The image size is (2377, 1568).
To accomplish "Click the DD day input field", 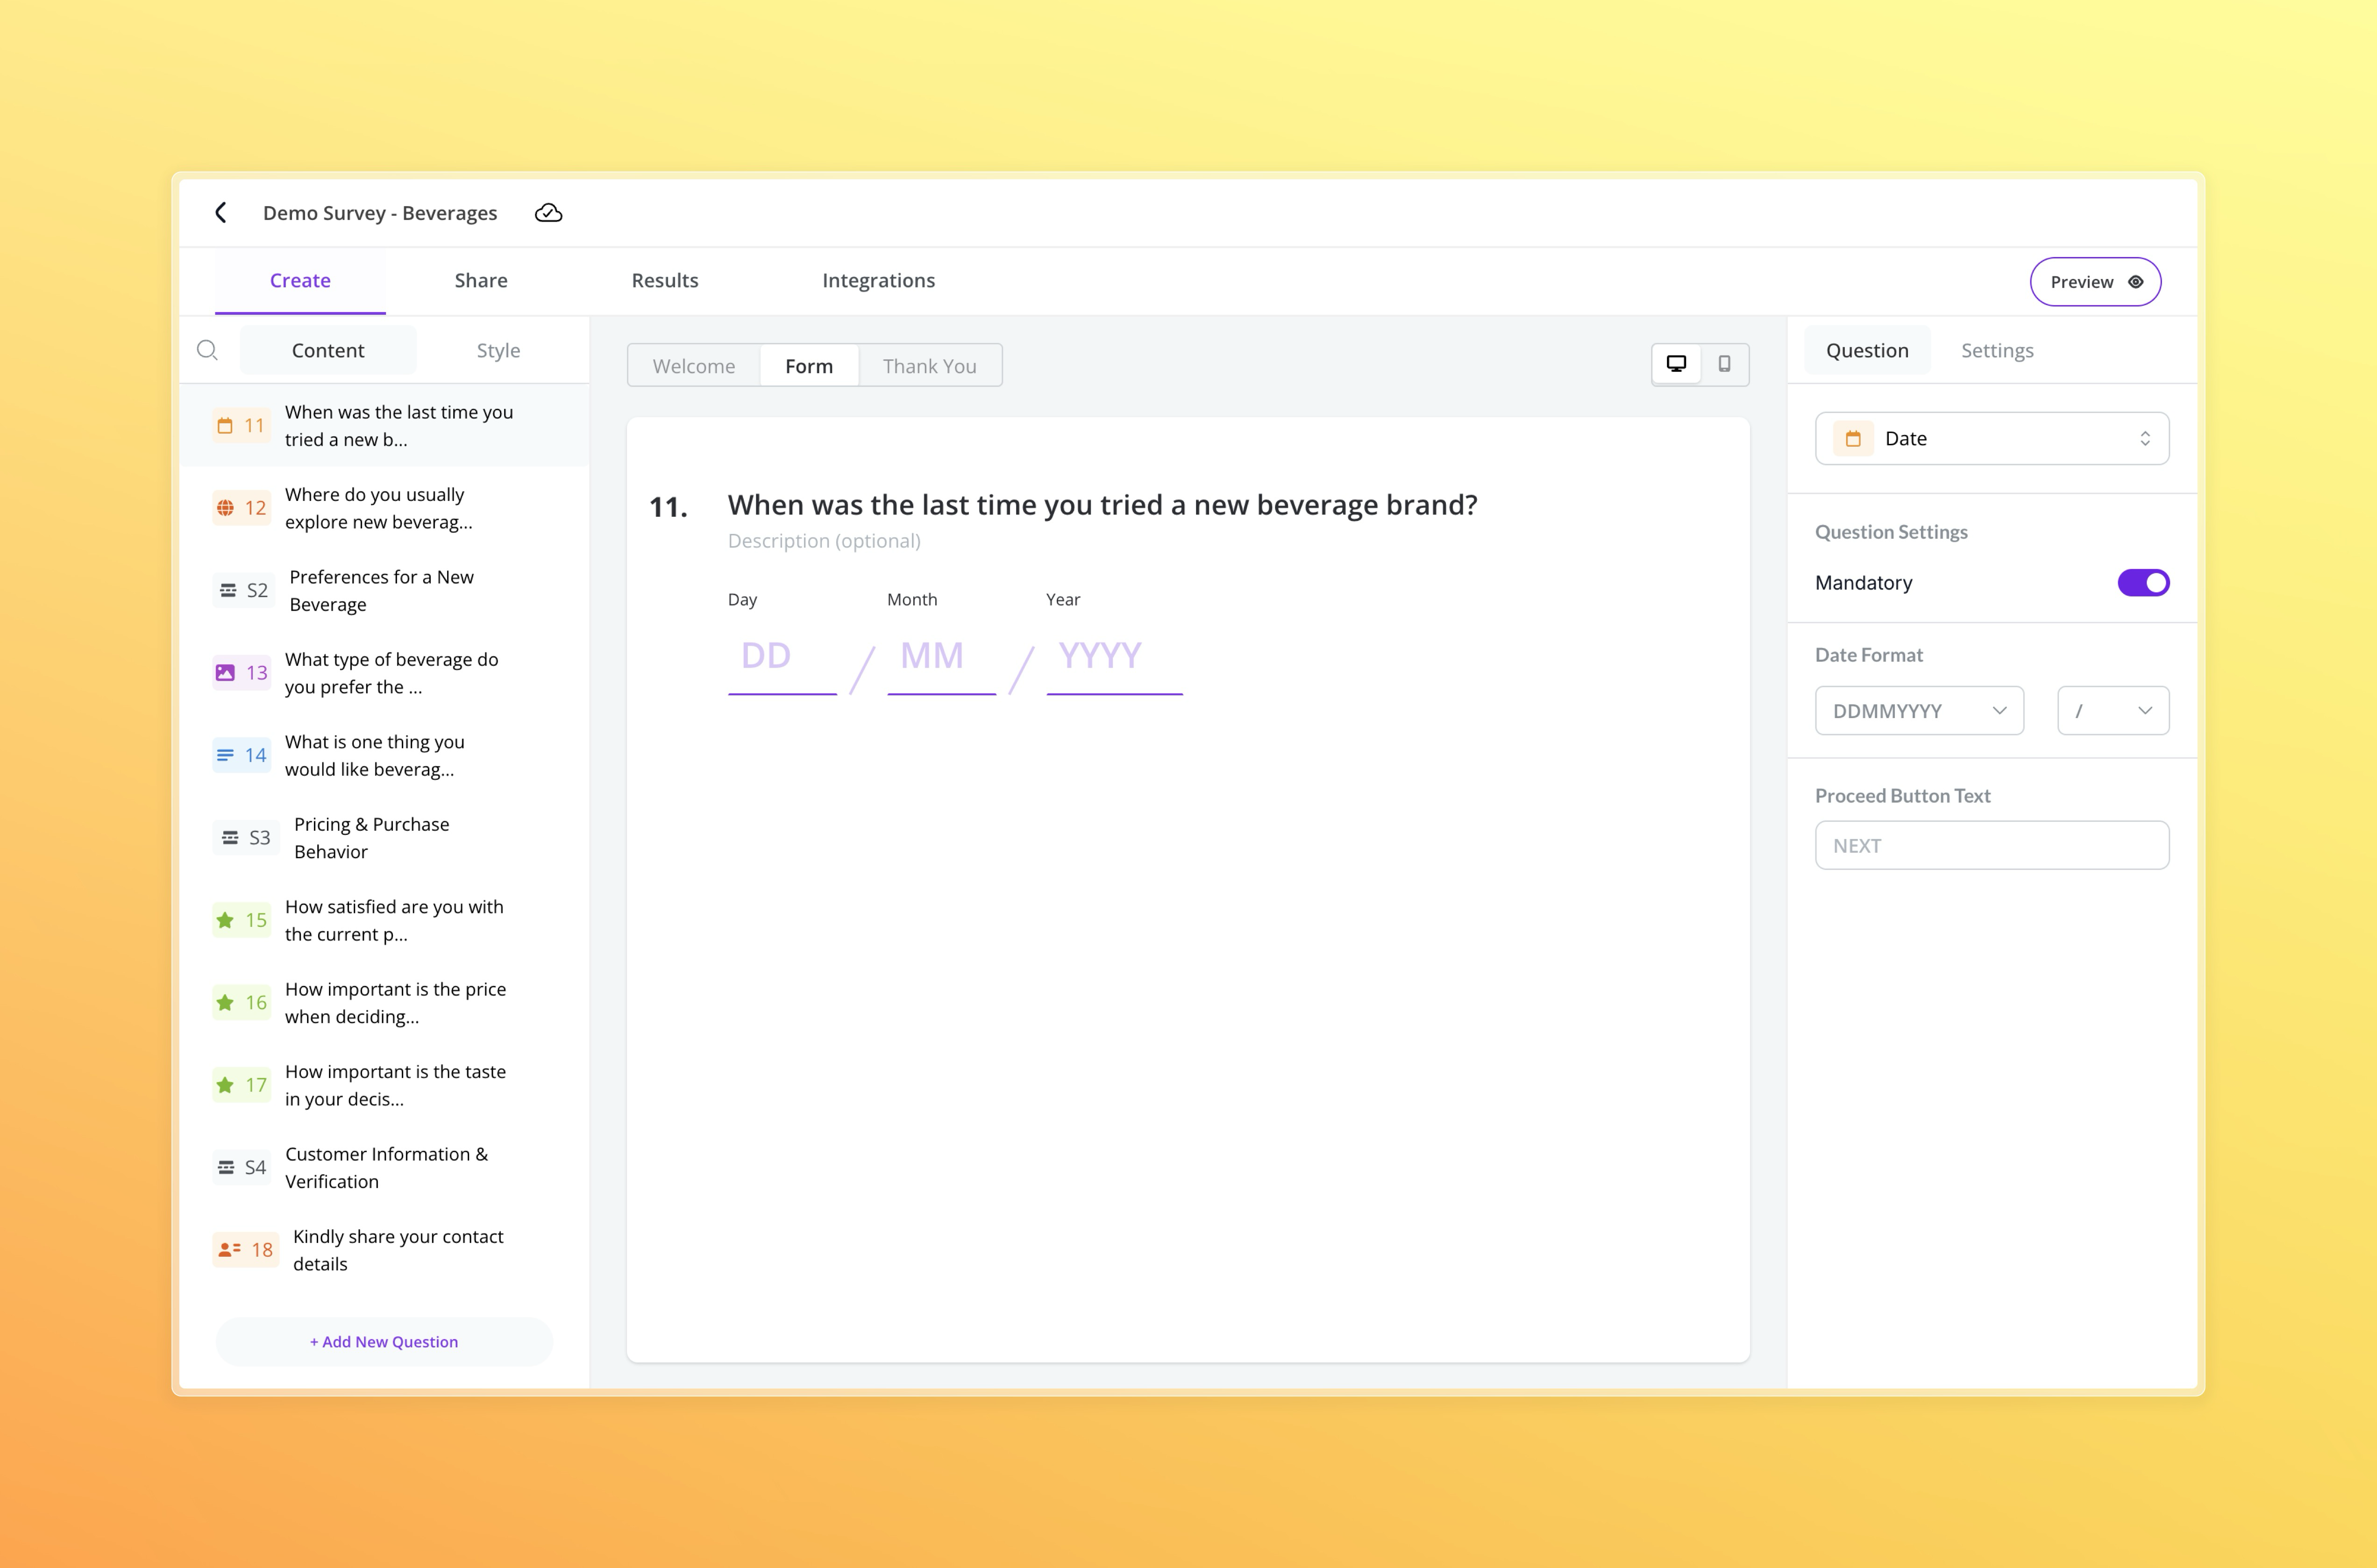I will [x=782, y=659].
